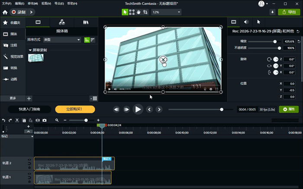Image resolution: width=303 pixels, height=189 pixels.
Task: Open Favorites (收藏夹) in the sidebar
Action: (12, 23)
